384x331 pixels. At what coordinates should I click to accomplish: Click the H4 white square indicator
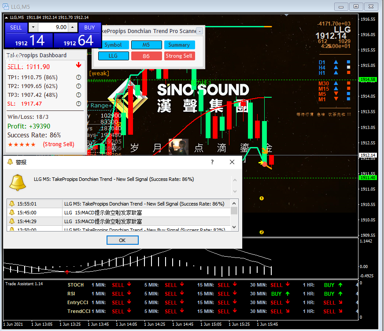348,67
